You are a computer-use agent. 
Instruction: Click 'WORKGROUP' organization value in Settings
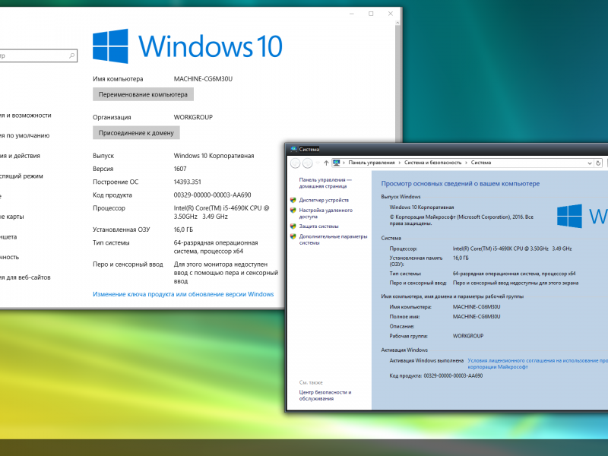click(x=193, y=117)
